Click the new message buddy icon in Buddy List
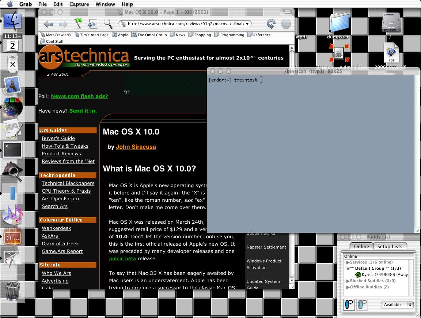 349,304
